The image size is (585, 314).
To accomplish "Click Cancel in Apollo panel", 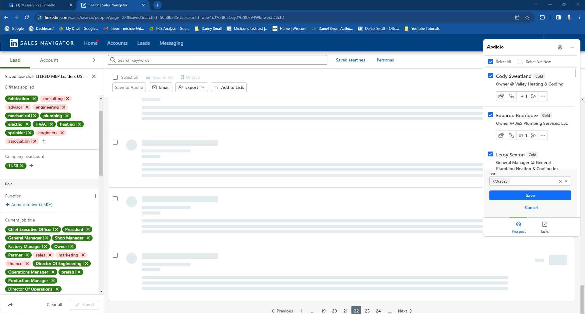I will coord(531,208).
